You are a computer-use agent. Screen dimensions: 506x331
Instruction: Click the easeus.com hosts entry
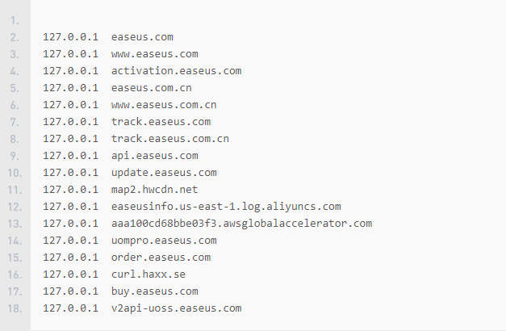tap(142, 36)
